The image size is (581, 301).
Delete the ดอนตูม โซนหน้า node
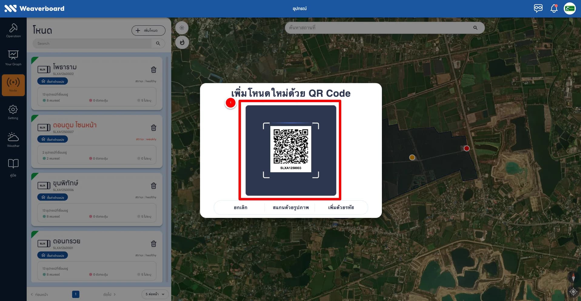pos(154,128)
